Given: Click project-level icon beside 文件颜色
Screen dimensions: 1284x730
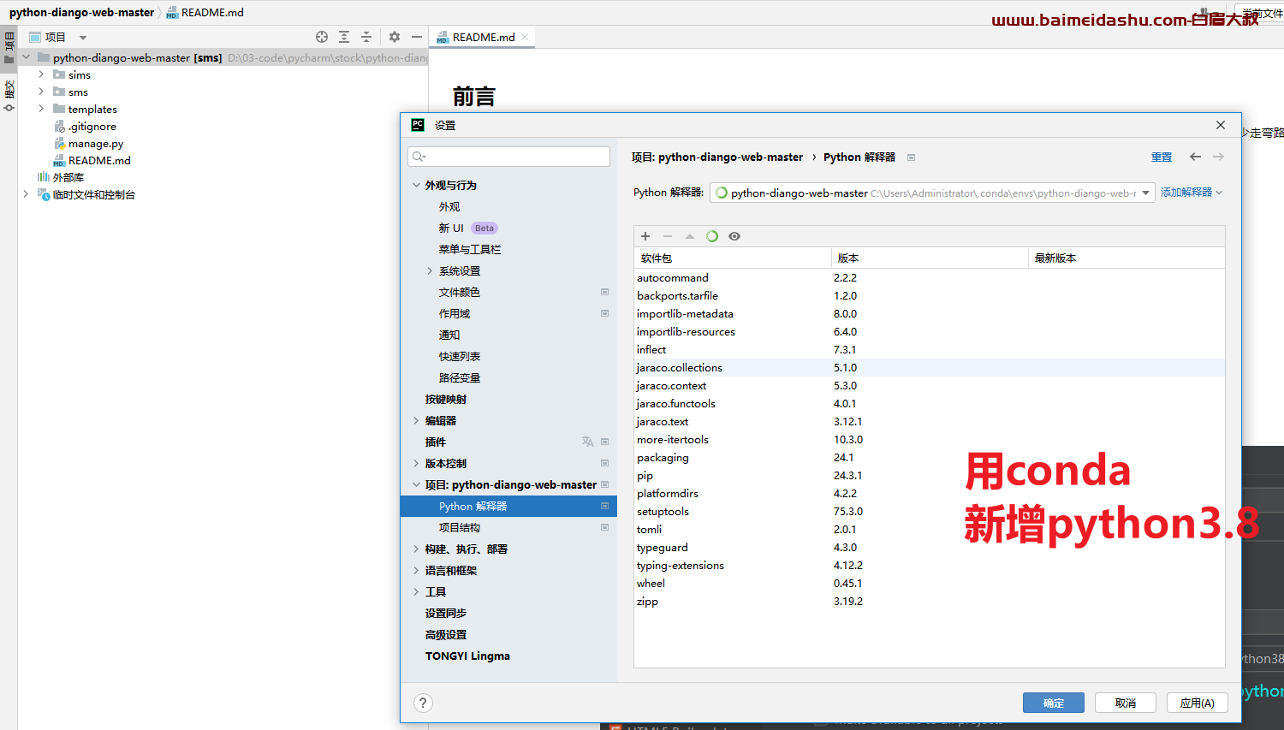Looking at the screenshot, I should click(x=604, y=292).
